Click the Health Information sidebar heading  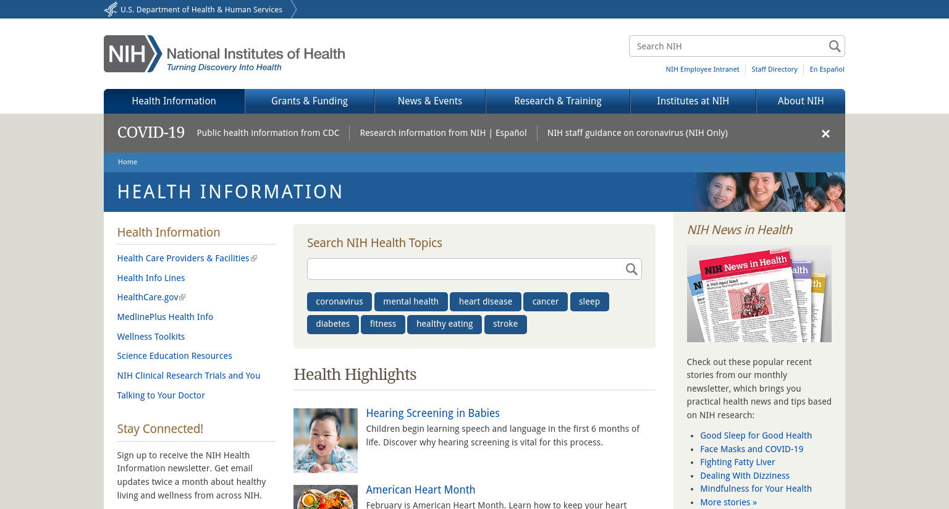[169, 232]
